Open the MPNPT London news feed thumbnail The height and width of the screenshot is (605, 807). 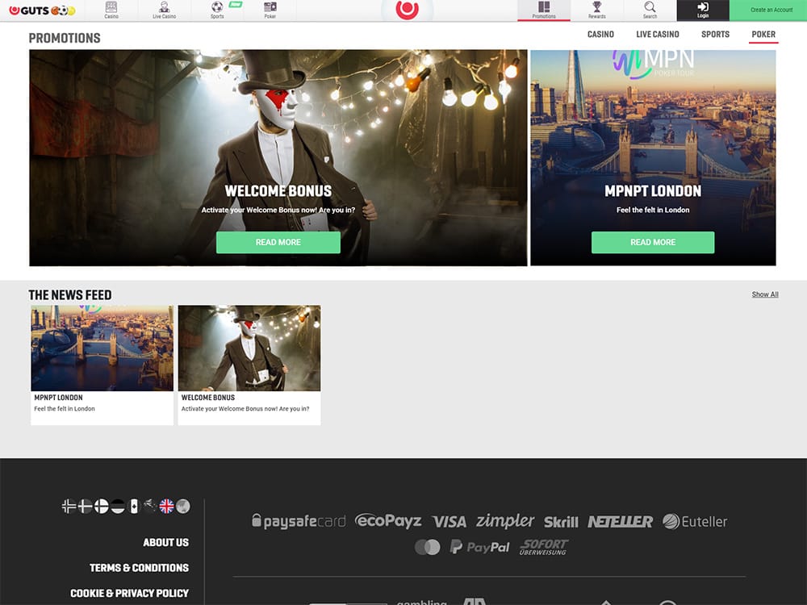tap(102, 348)
